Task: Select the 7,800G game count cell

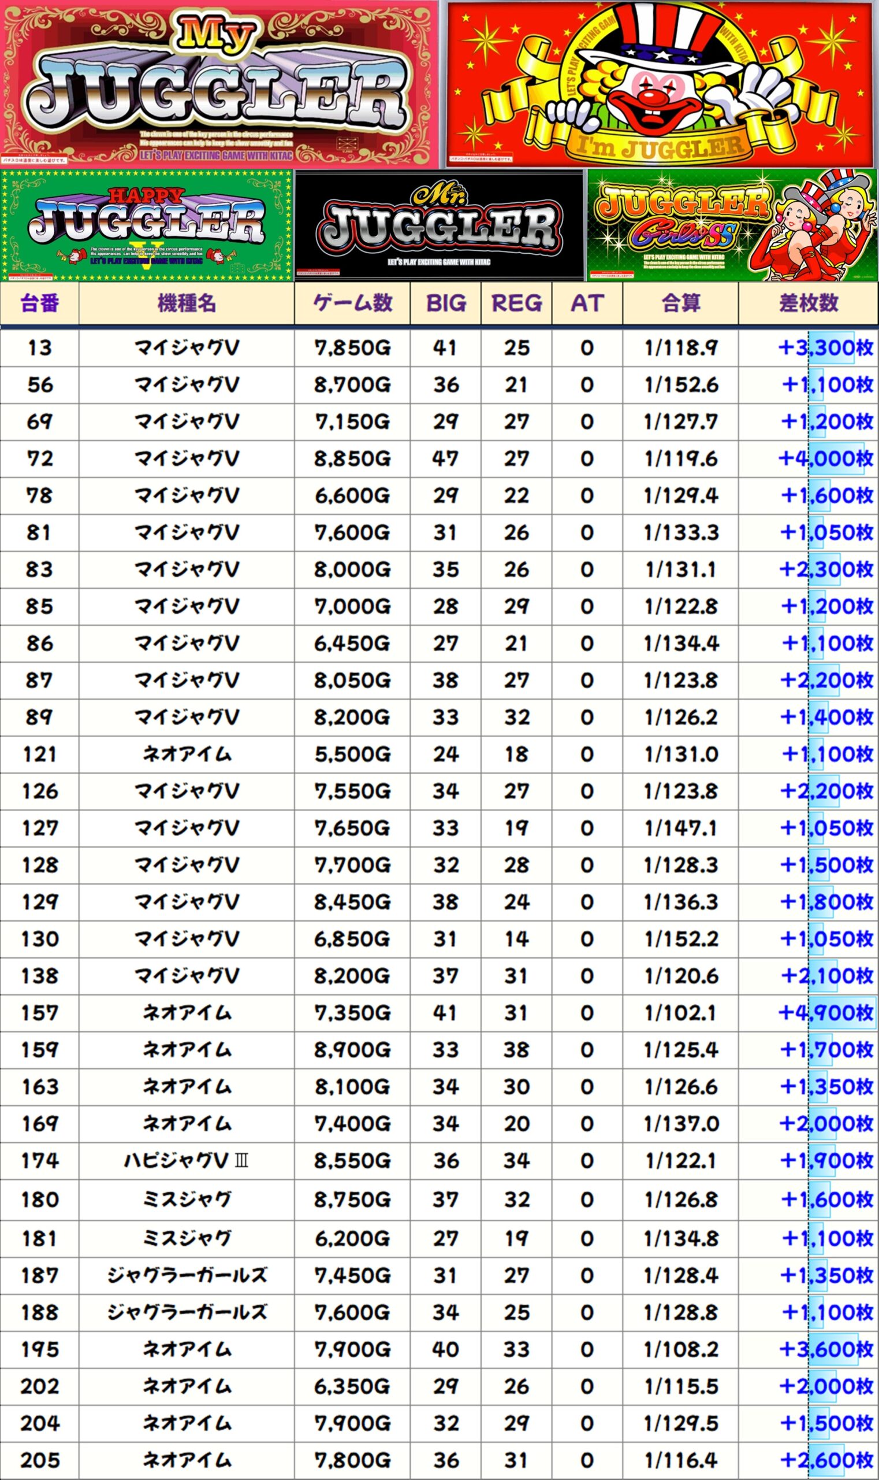Action: [x=352, y=1460]
